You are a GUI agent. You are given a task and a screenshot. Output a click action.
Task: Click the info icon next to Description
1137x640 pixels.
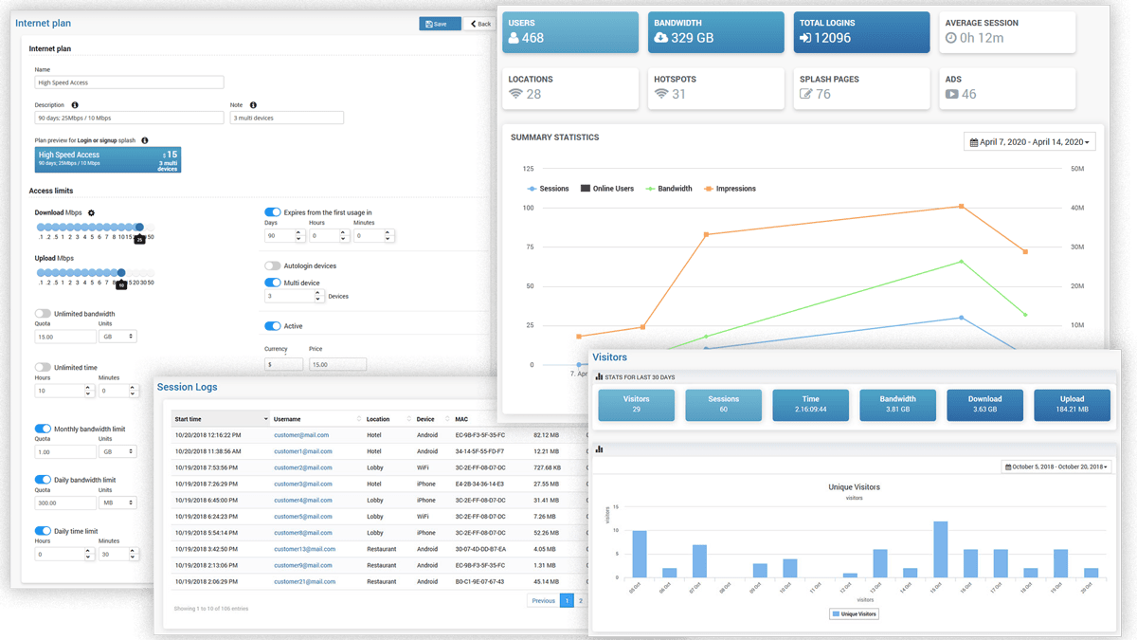[x=75, y=105]
